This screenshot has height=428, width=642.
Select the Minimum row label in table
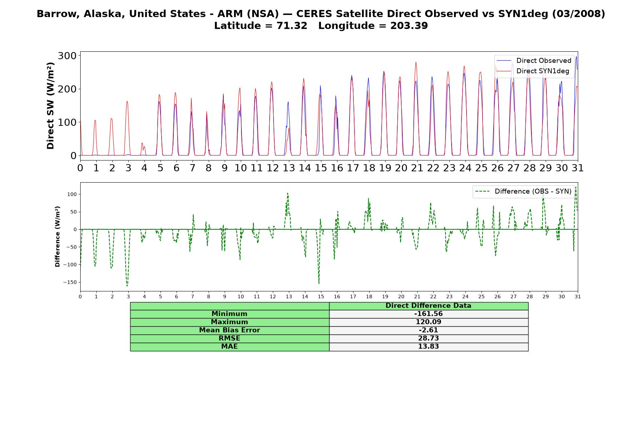pyautogui.click(x=230, y=314)
